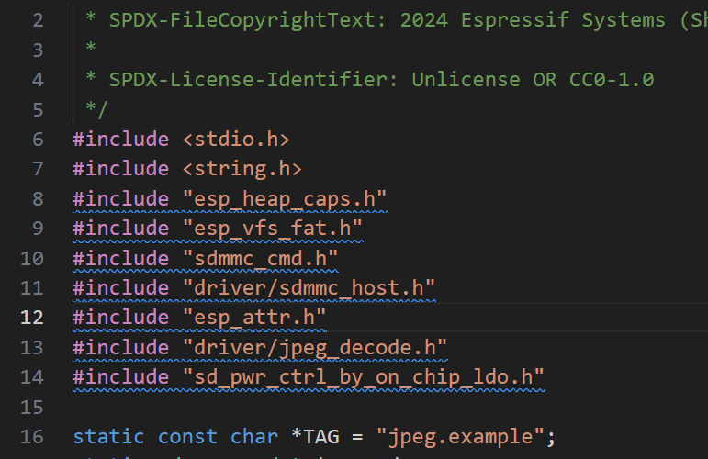Click the line number 6 gutter

pos(38,140)
